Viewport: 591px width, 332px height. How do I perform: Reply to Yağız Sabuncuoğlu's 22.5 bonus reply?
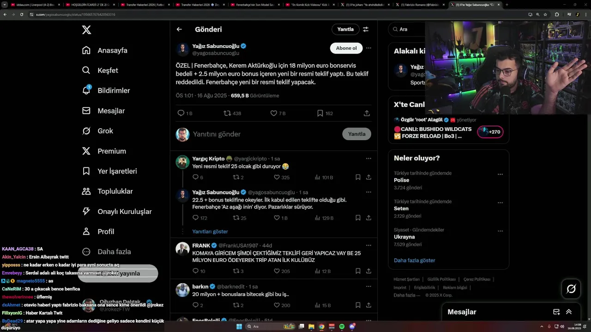(199, 218)
